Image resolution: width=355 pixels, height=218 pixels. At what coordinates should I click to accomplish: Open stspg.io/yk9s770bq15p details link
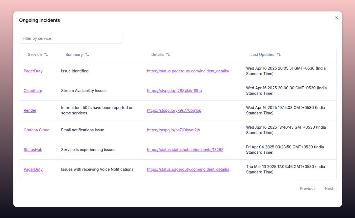pyautogui.click(x=174, y=110)
